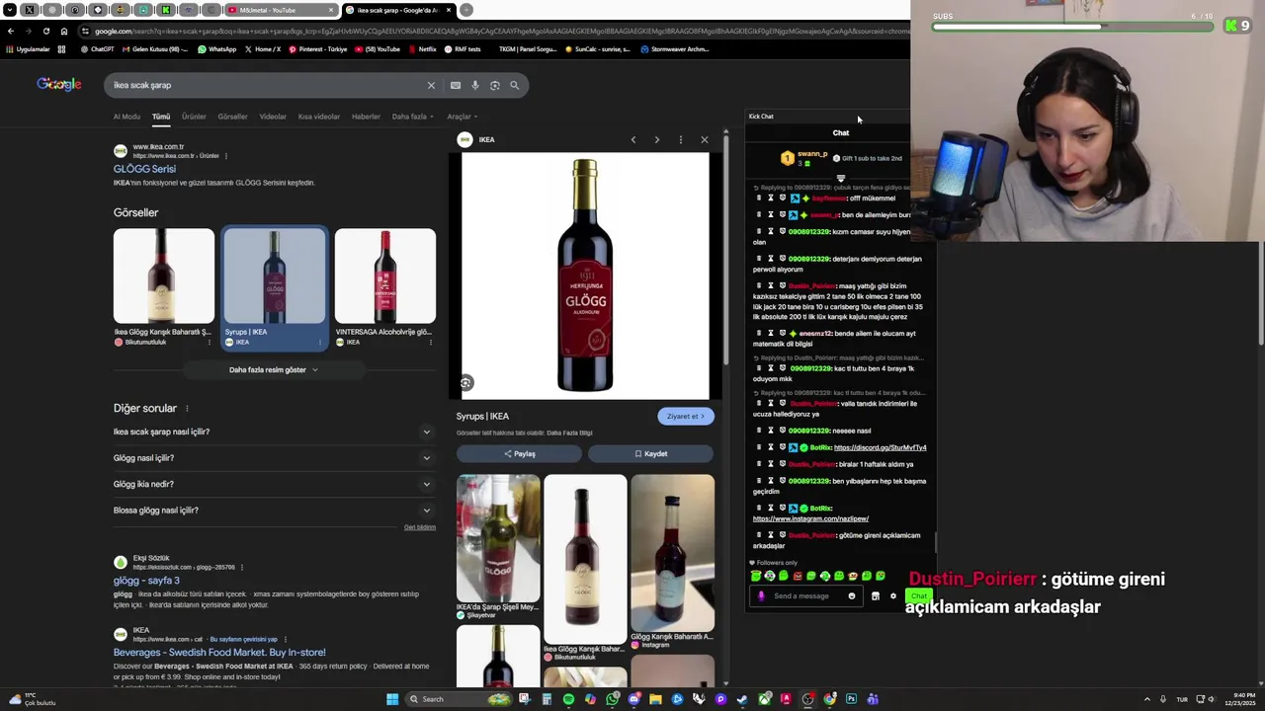Screen dimensions: 1265x711
Task: Open Netflix bookmark
Action: coord(421,48)
